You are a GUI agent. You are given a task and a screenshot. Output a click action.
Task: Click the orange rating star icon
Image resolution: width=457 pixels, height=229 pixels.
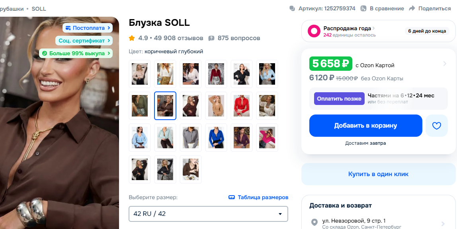[132, 38]
